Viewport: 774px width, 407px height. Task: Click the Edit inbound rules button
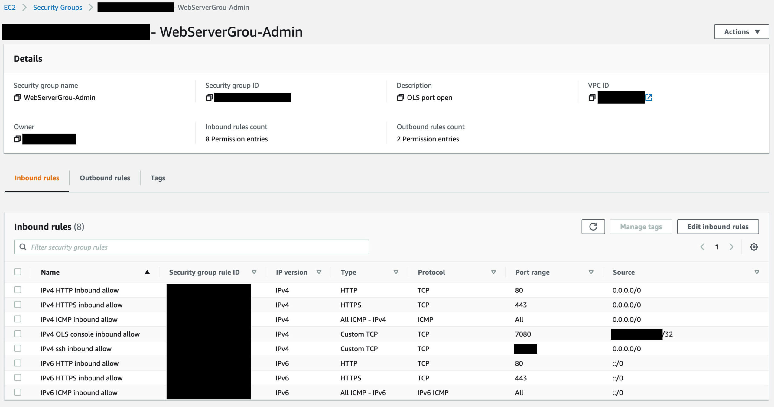(x=717, y=227)
